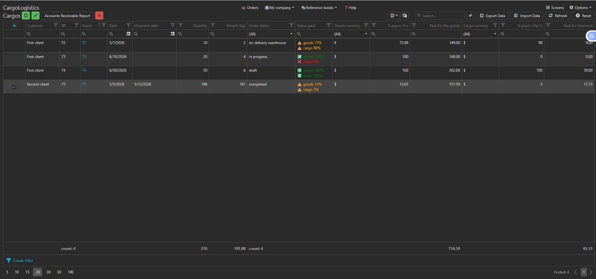This screenshot has height=279, width=596.
Task: Click the Quantity column filter input
Action: pyautogui.click(x=193, y=34)
